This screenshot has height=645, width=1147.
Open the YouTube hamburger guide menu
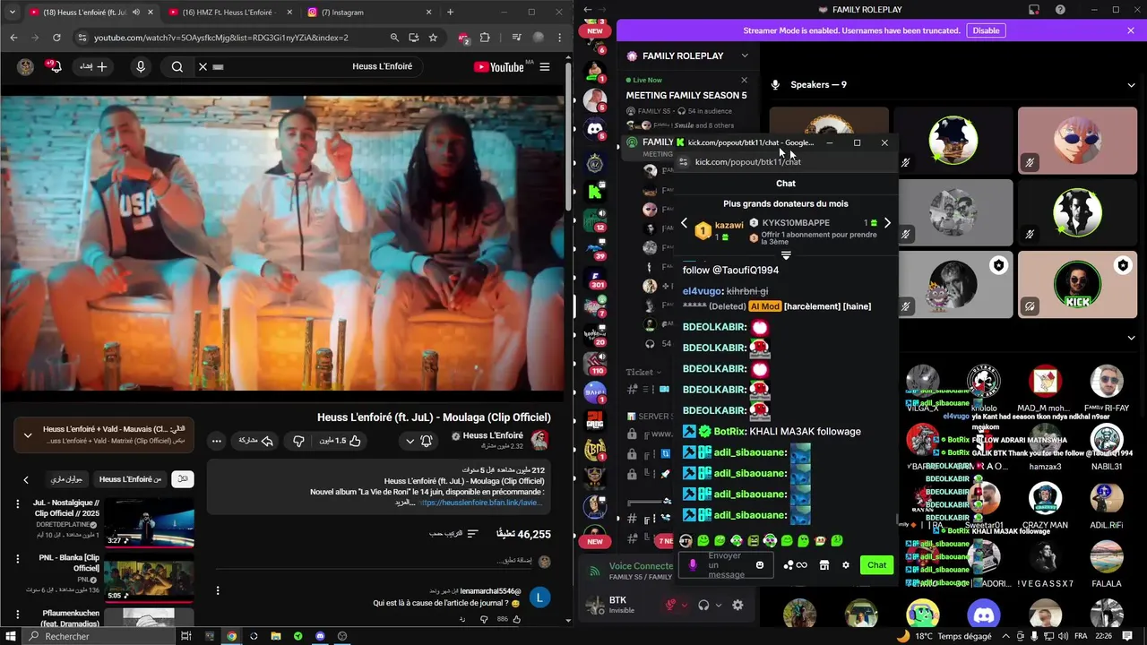pos(544,66)
